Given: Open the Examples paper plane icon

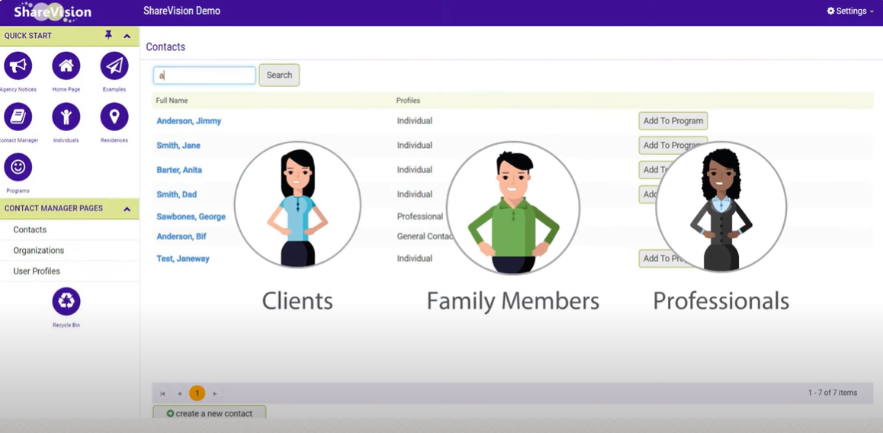Looking at the screenshot, I should coord(114,66).
